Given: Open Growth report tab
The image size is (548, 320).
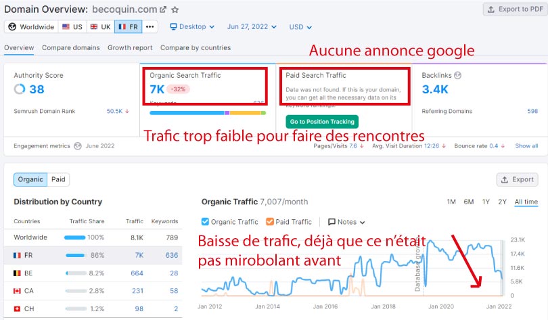Looking at the screenshot, I should click(x=130, y=48).
